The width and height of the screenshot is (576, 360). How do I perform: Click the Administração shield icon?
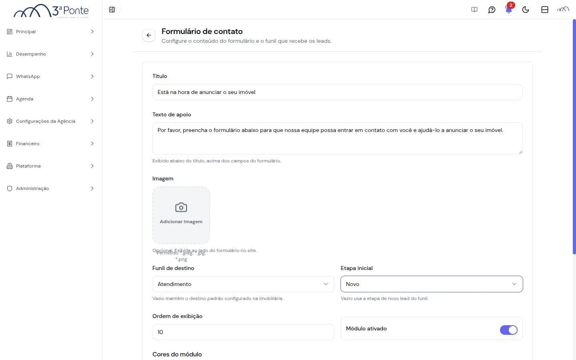point(10,188)
